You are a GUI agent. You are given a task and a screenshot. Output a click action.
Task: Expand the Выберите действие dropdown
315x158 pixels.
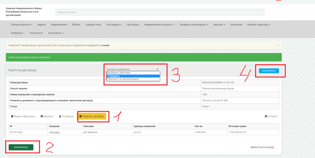pos(133,69)
